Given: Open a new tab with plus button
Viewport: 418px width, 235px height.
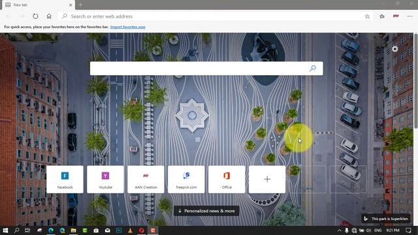Looking at the screenshot, I should (80, 5).
